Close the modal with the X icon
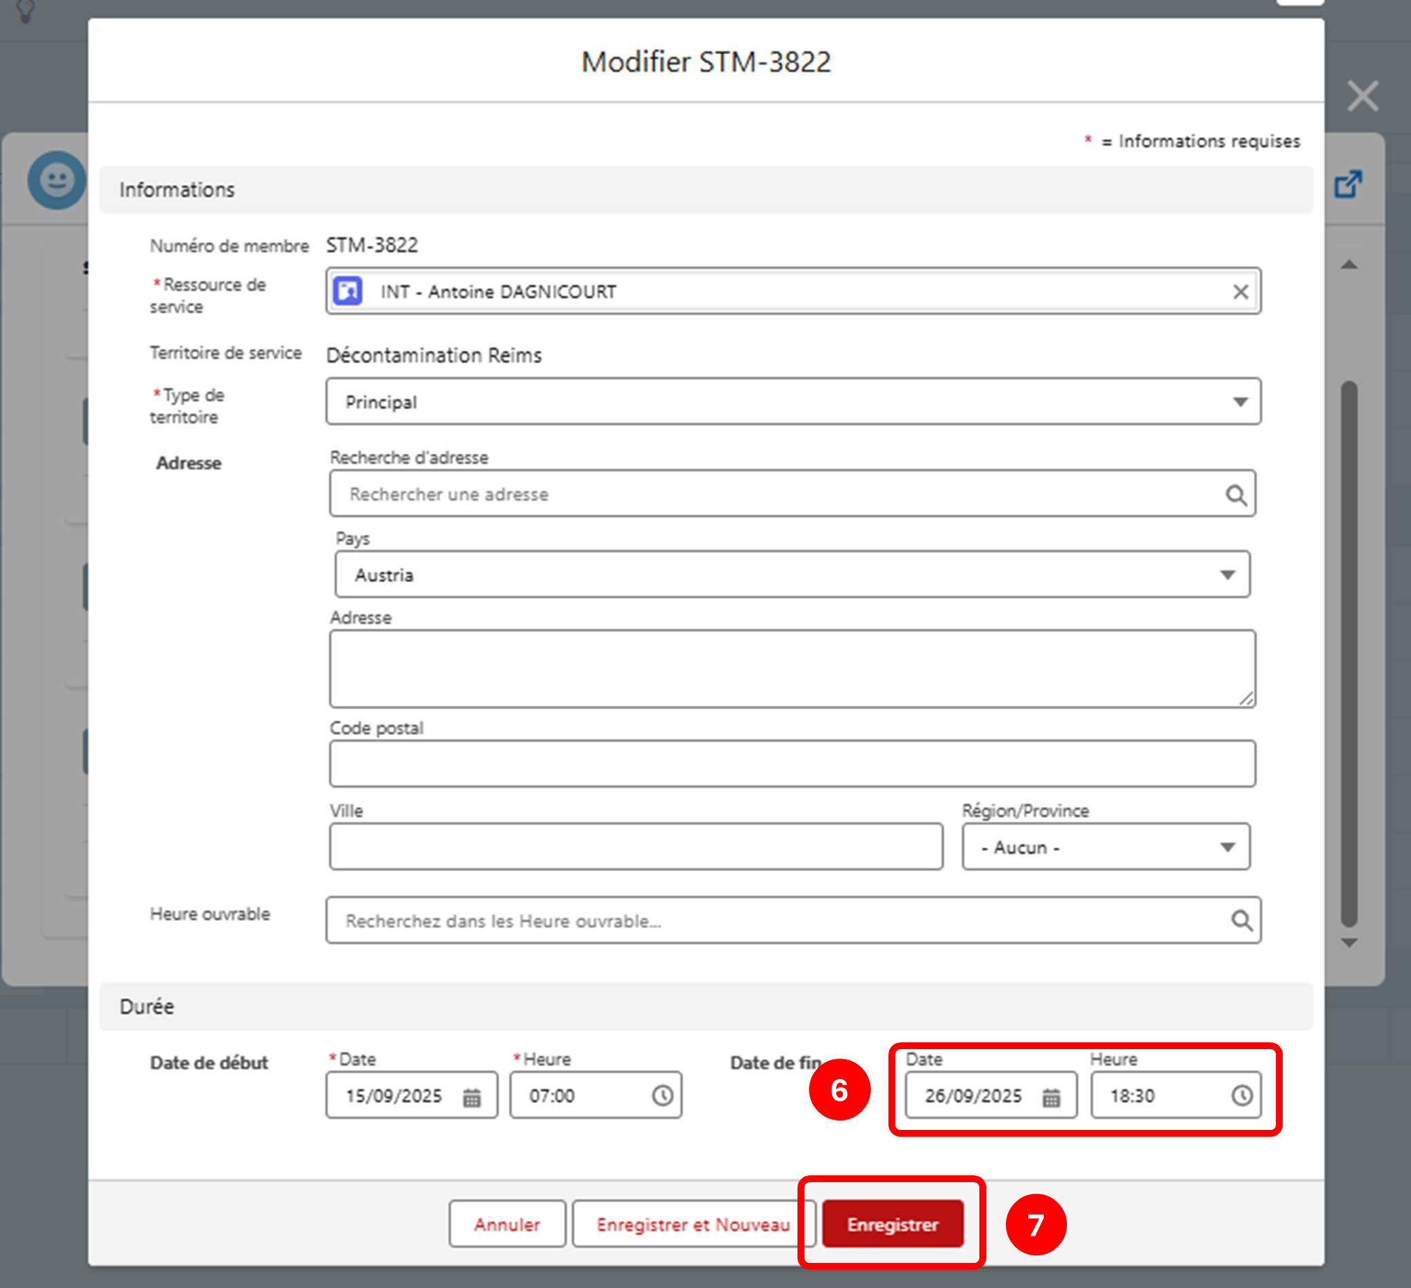The width and height of the screenshot is (1411, 1288). [1363, 96]
